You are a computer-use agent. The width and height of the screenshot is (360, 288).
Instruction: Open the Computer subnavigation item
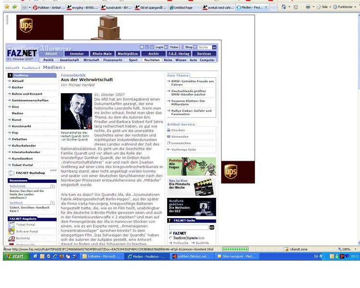pyautogui.click(x=207, y=60)
